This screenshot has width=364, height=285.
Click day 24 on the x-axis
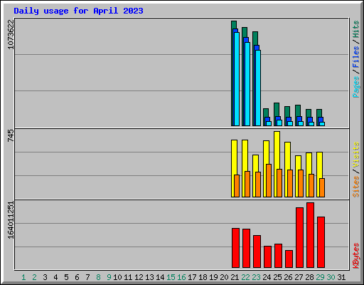click(x=267, y=277)
